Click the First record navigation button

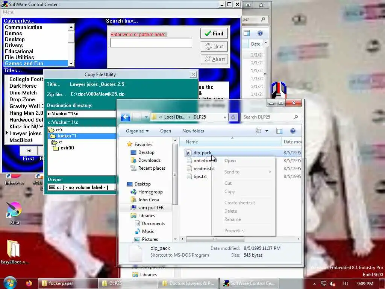click(29, 151)
